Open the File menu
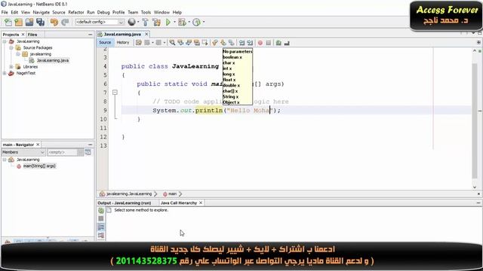 click(x=5, y=12)
